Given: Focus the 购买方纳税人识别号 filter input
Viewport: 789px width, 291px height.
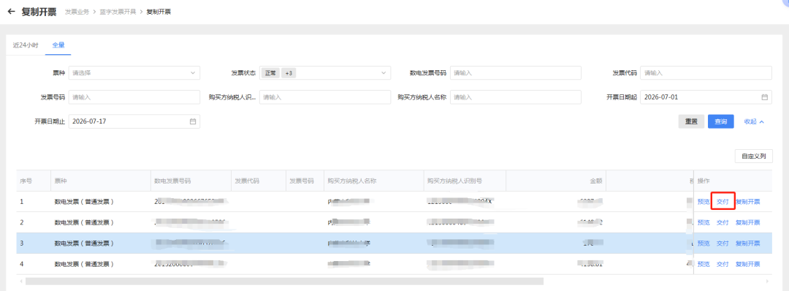Looking at the screenshot, I should 325,97.
